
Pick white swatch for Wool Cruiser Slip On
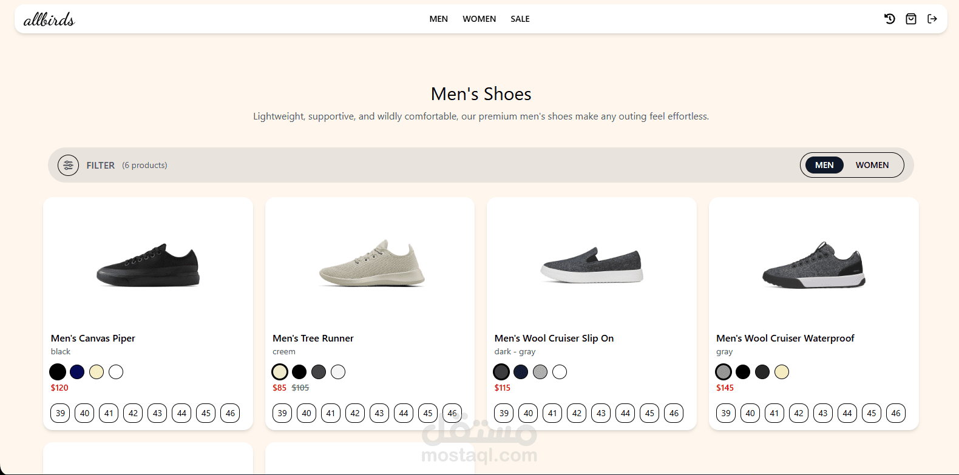[x=560, y=372]
